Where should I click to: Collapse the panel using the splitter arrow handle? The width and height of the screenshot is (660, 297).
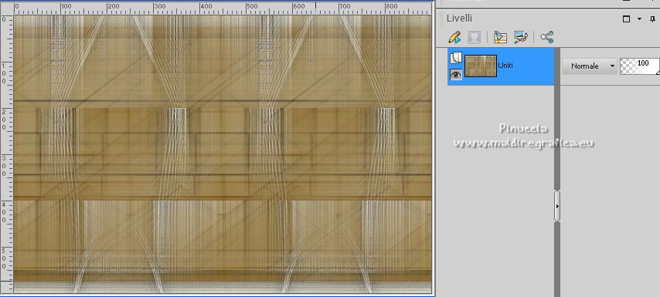[557, 206]
